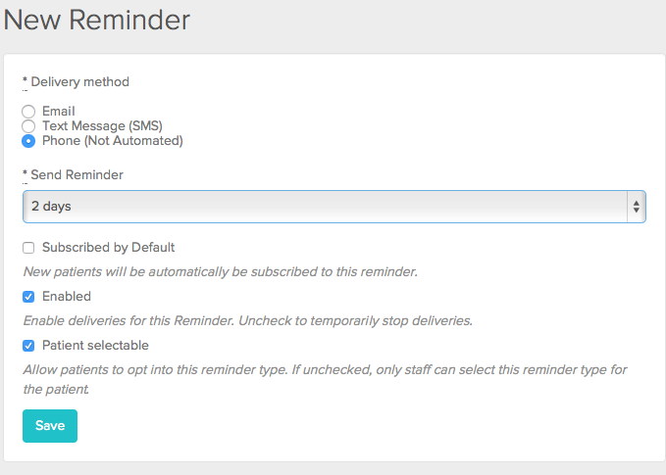
Task: Select the Phone (Not Automated) radio button
Action: (28, 141)
